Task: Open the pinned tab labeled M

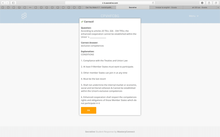Action: (x=63, y=7)
